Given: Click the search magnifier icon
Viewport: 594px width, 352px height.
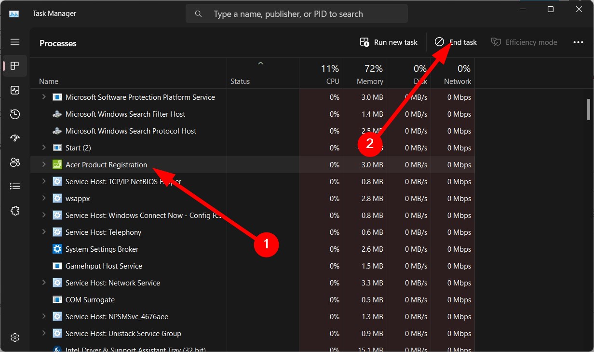Looking at the screenshot, I should 198,14.
